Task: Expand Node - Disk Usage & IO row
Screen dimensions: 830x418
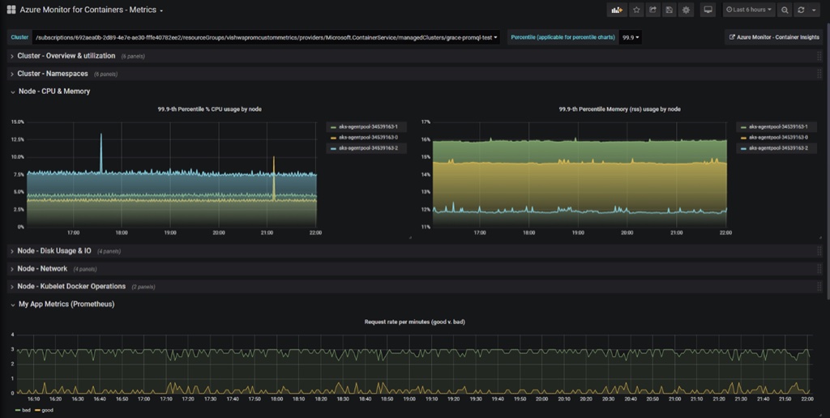Action: click(54, 251)
